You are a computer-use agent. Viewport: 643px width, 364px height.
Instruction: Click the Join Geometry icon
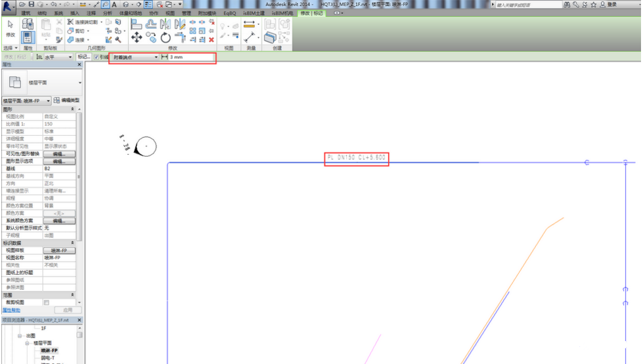point(70,40)
